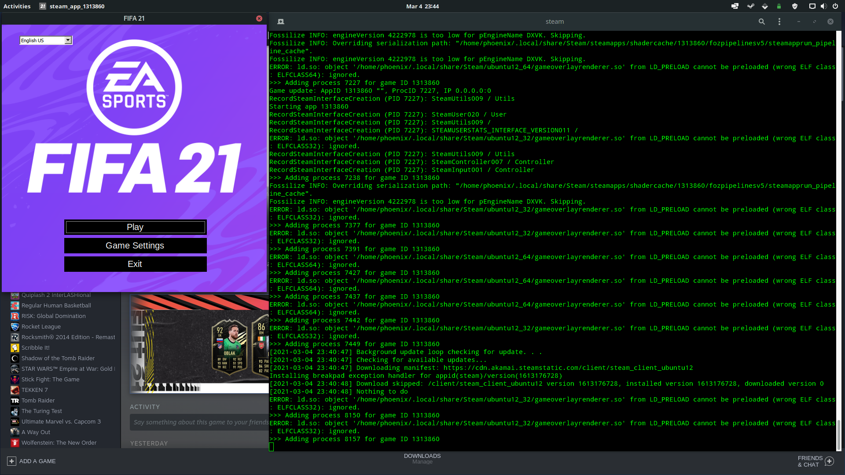Click the Tomb Raider TR icon

15,401
